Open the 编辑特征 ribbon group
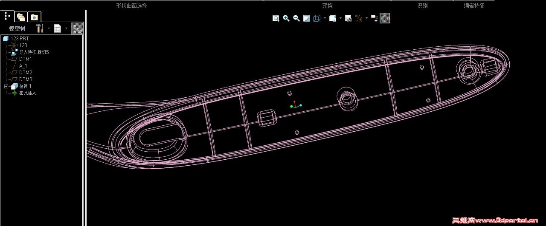 (x=474, y=6)
